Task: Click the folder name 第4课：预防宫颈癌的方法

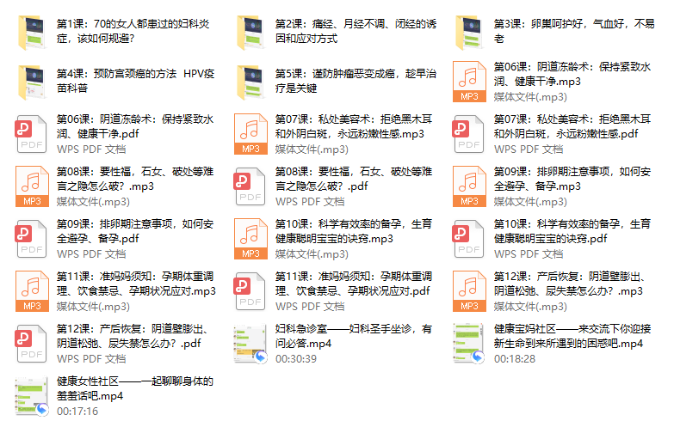Action: [136, 81]
